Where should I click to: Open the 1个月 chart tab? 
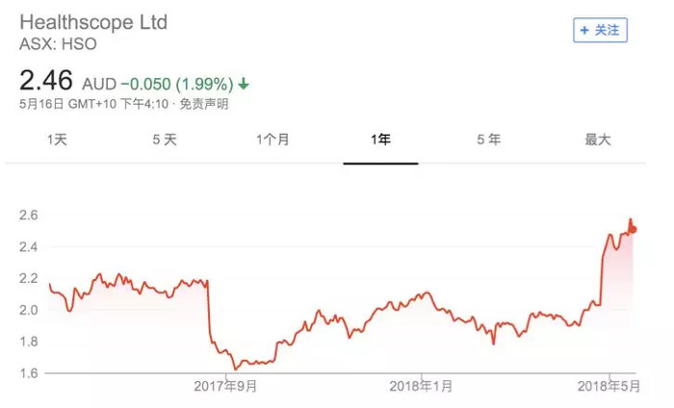point(272,140)
